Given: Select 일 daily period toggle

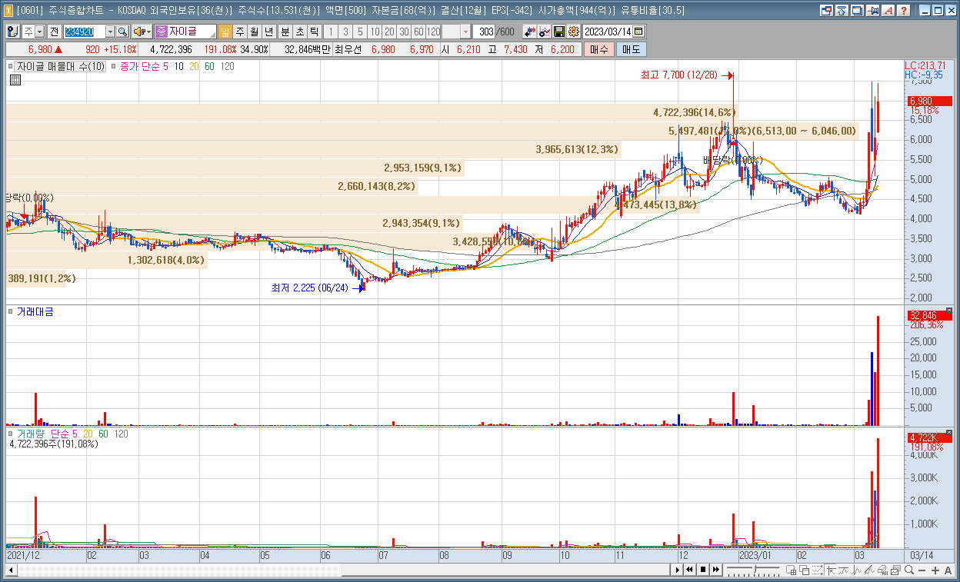Looking at the screenshot, I should [225, 32].
